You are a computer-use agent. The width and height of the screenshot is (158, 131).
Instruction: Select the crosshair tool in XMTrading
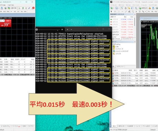(x=115, y=11)
